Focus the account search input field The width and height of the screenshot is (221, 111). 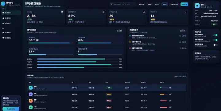click(123, 4)
